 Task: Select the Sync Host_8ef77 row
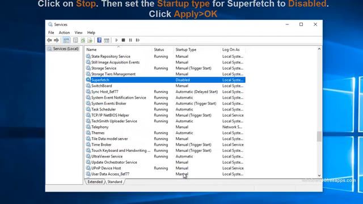[165, 92]
